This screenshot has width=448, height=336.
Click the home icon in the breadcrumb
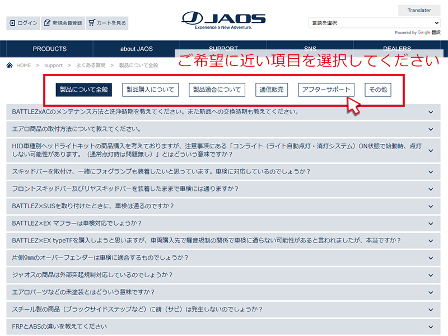click(x=10, y=65)
